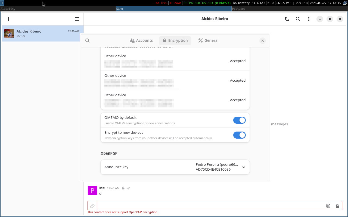Select the Dino window tab
The width and height of the screenshot is (348, 217).
pos(174,9)
